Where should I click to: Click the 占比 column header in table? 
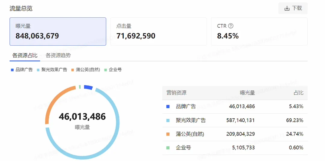tap(298, 93)
